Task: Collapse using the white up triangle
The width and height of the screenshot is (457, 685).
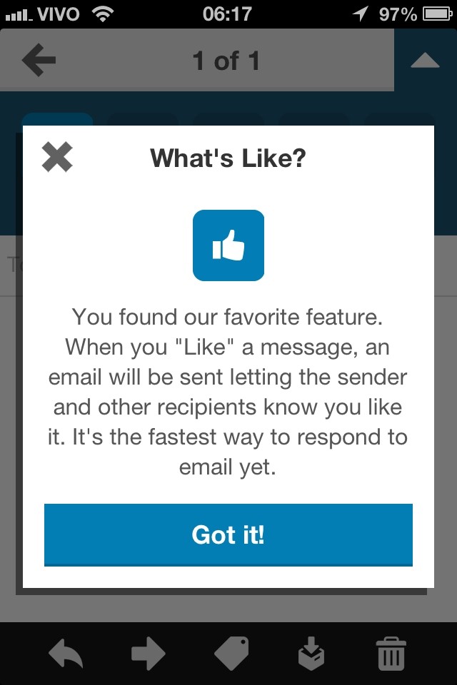Action: [425, 60]
